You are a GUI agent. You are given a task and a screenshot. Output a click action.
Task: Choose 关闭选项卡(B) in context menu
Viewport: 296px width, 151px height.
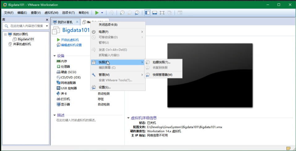tap(118, 25)
